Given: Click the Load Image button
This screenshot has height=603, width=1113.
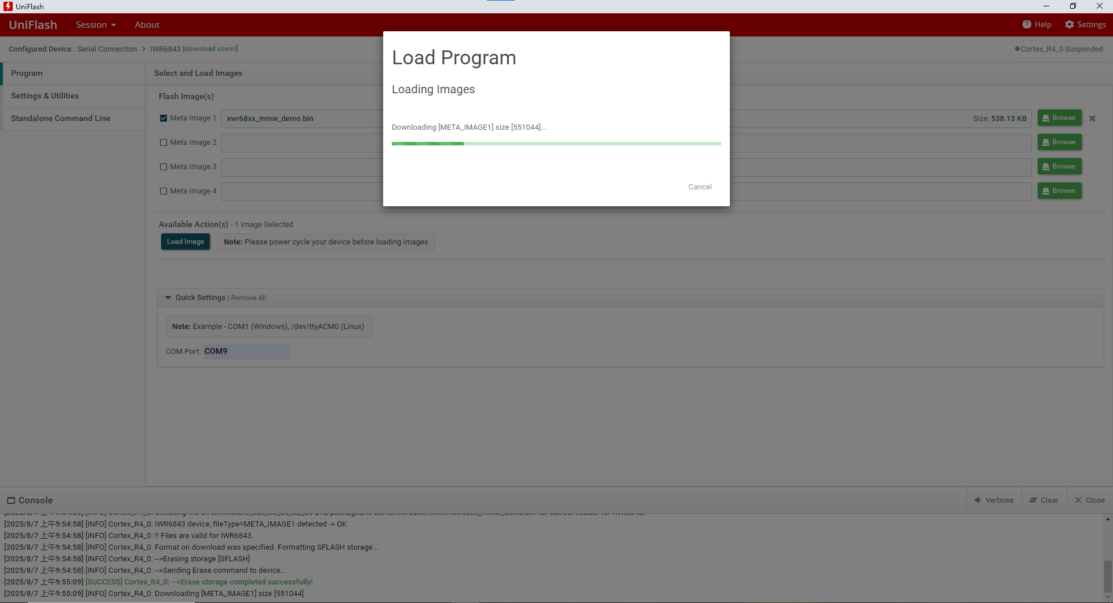Looking at the screenshot, I should point(185,242).
